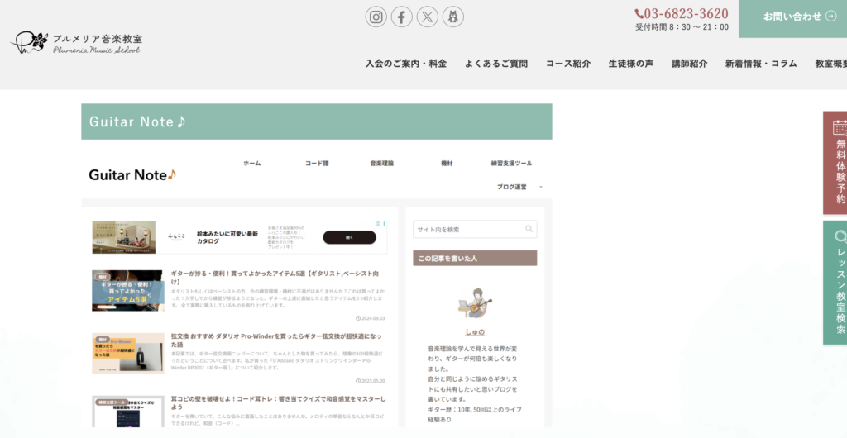Open the Instagram social icon

376,17
